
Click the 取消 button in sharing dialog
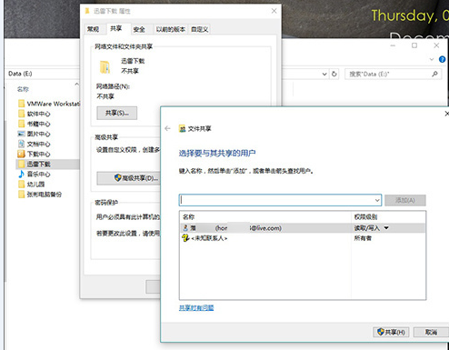pyautogui.click(x=431, y=332)
